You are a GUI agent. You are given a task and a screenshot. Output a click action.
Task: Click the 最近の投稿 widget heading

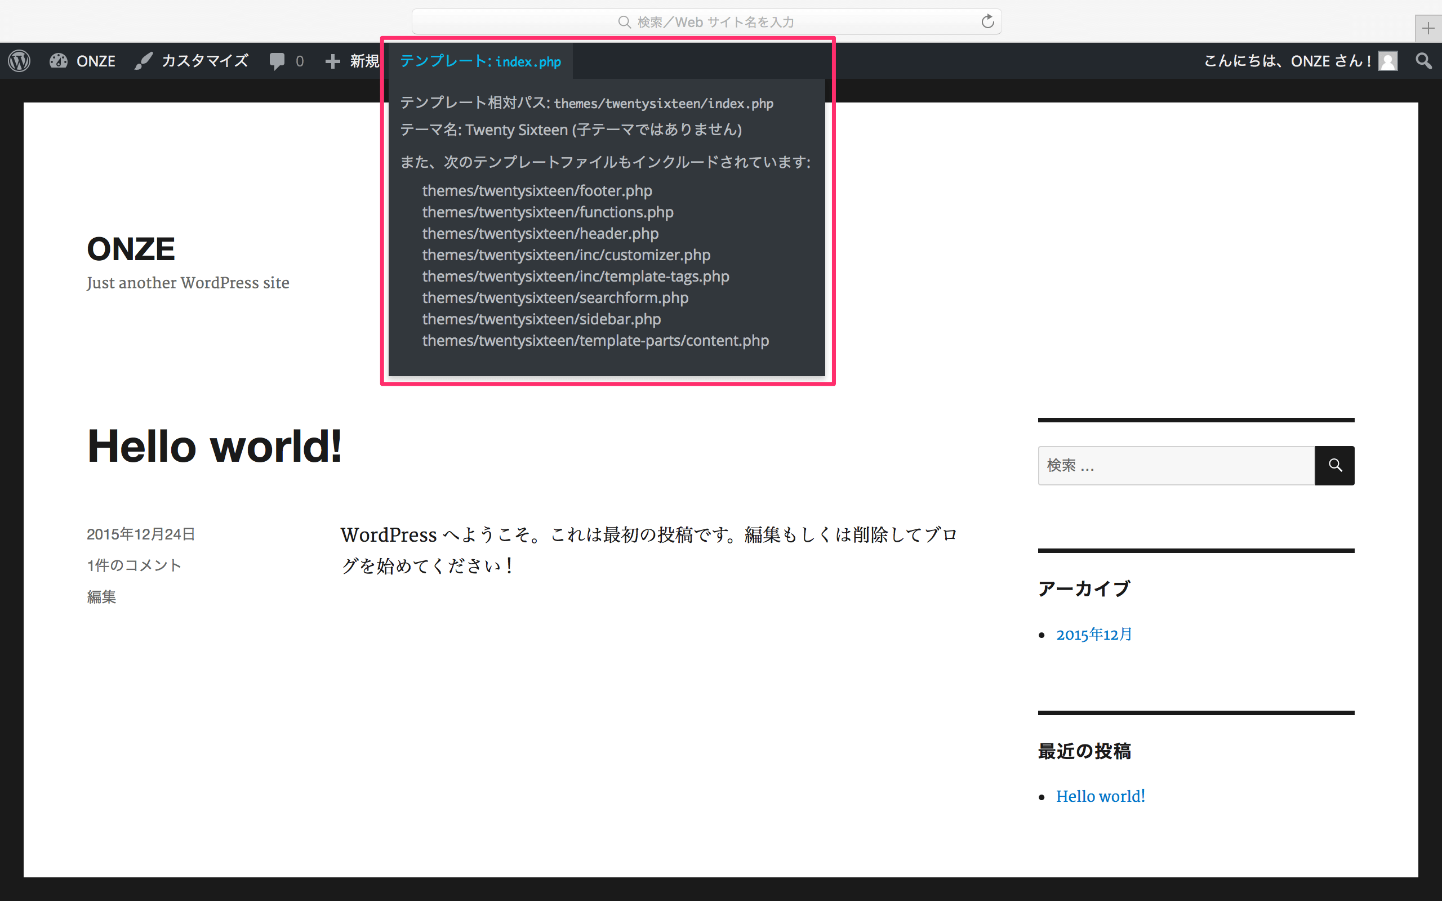[x=1084, y=751]
